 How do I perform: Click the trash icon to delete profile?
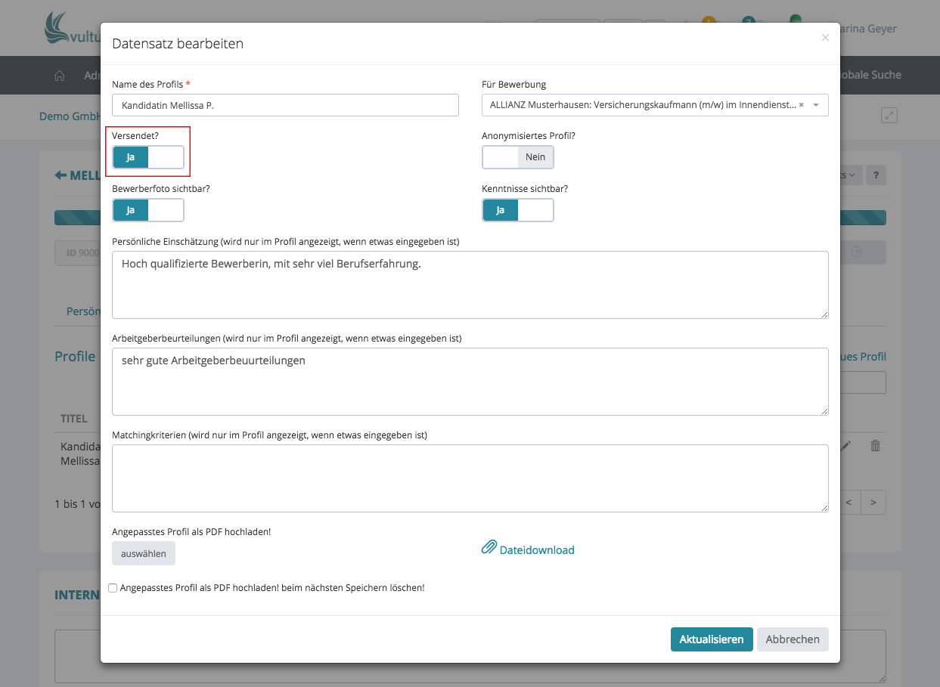[875, 446]
